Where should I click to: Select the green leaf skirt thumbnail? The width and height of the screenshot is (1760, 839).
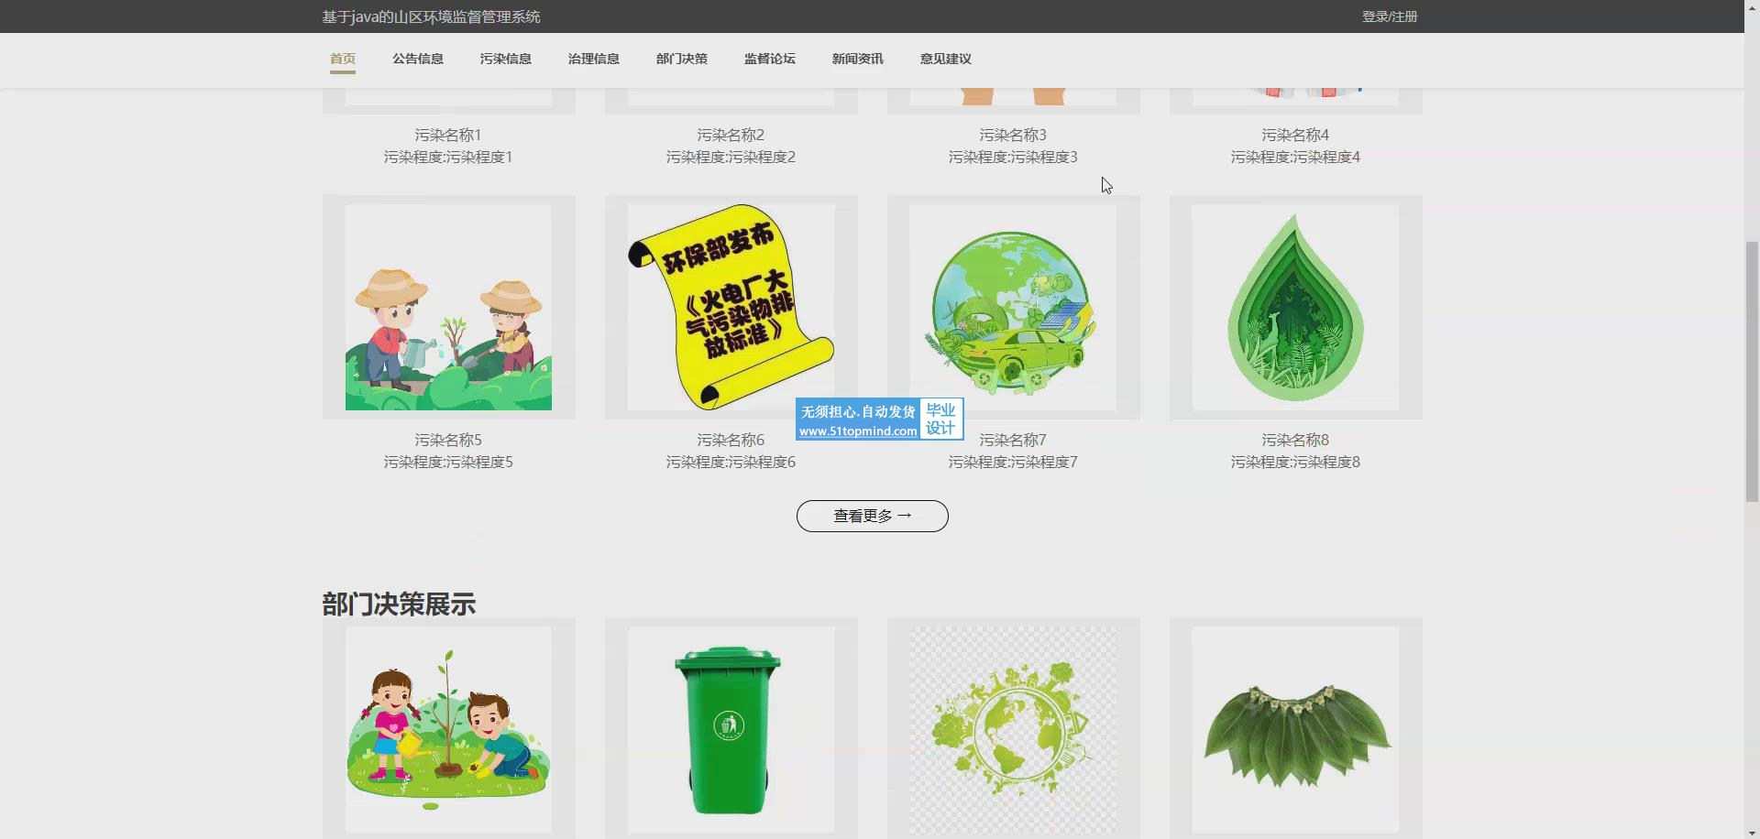click(x=1295, y=729)
